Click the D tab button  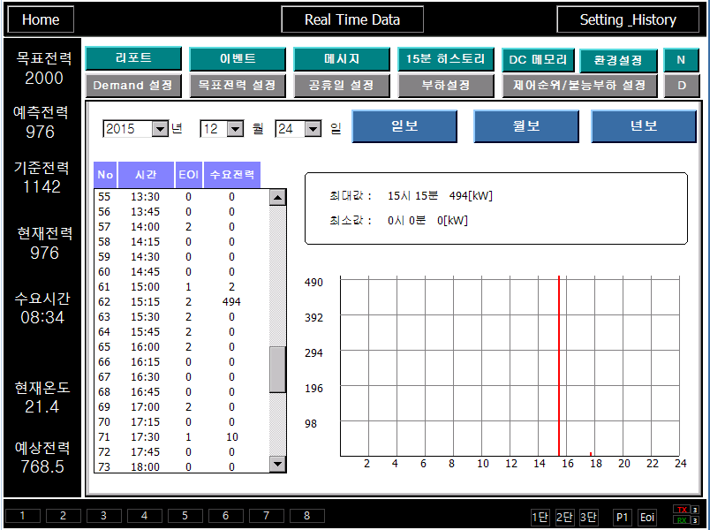(x=681, y=86)
